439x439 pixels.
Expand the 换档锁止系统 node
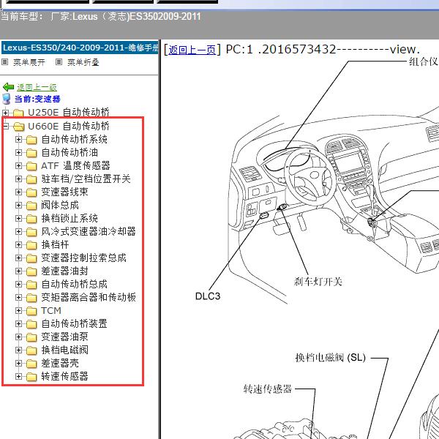pos(18,218)
